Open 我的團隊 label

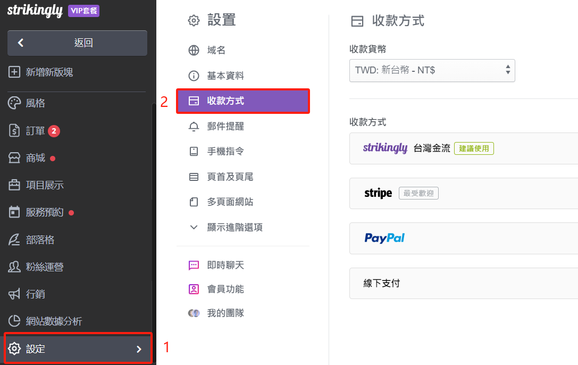pos(225,313)
